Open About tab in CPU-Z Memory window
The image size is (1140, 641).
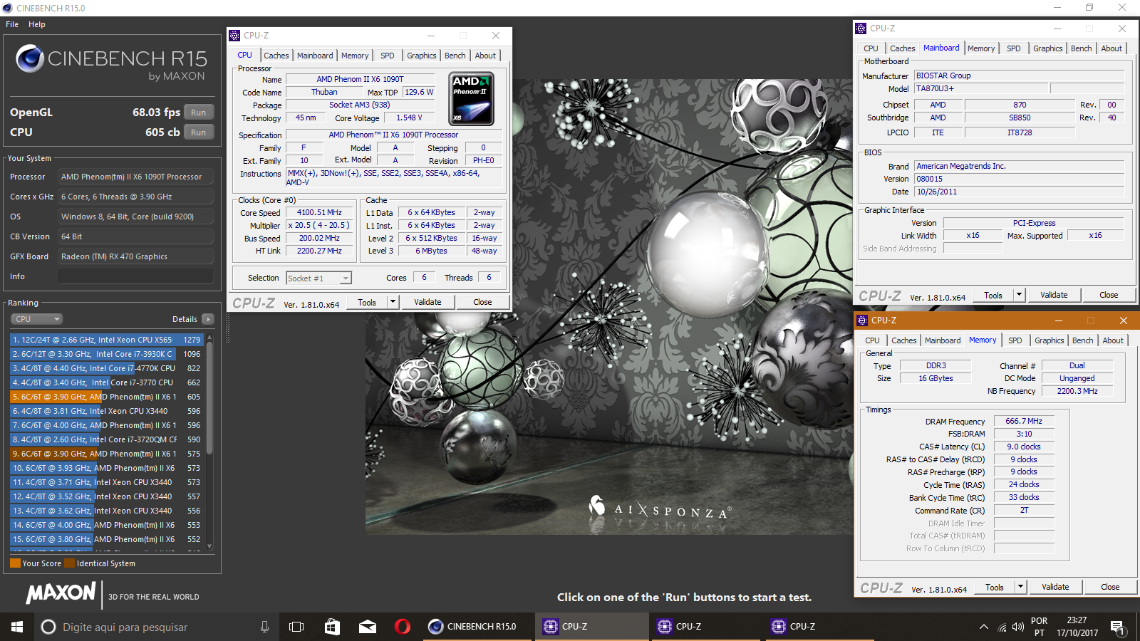point(1113,340)
